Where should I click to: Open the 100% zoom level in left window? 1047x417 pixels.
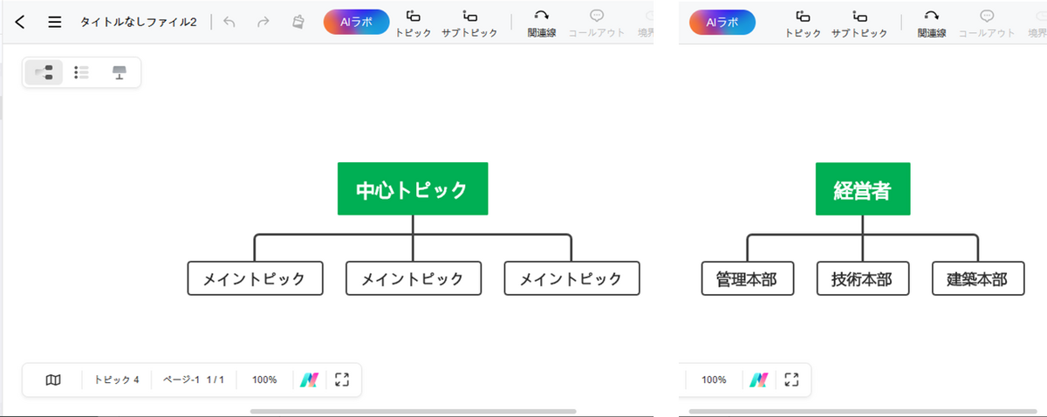[x=264, y=379]
